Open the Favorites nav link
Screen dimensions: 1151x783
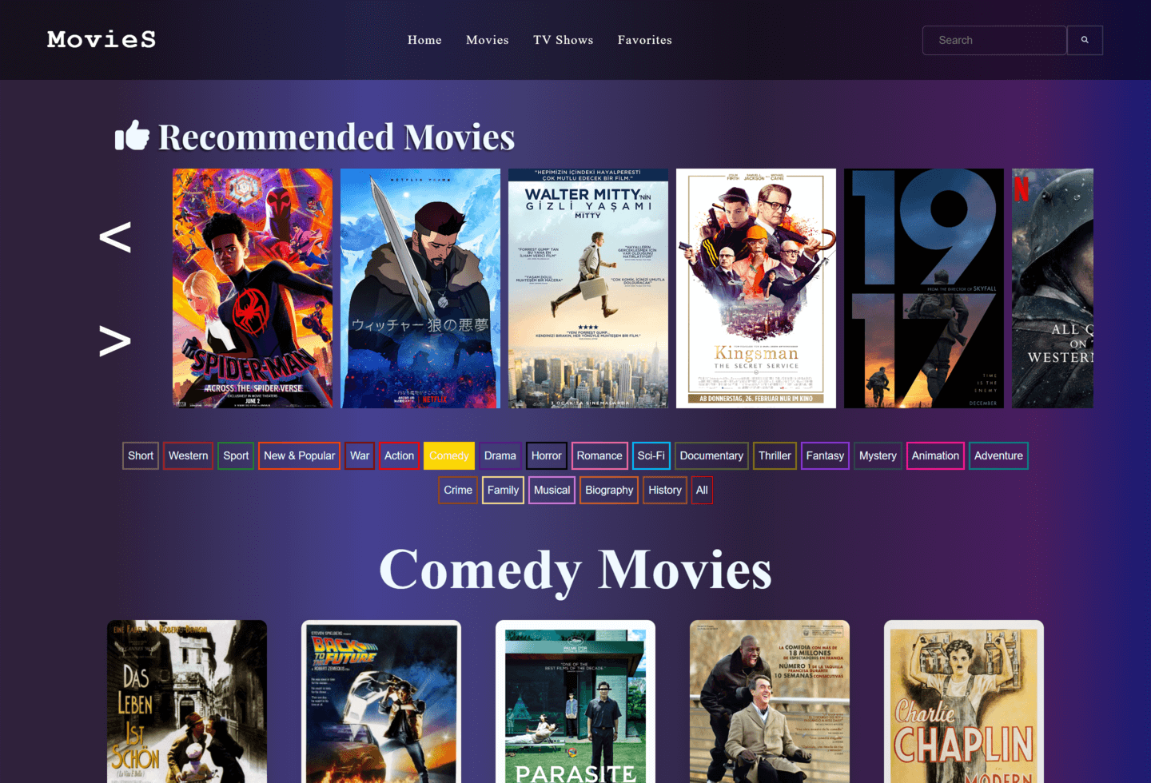[645, 40]
